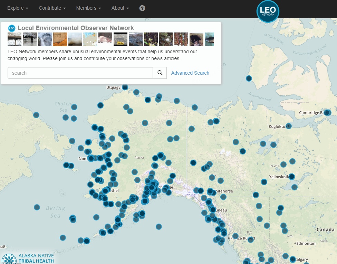Click the small LEO icon beside the title

pos(12,28)
